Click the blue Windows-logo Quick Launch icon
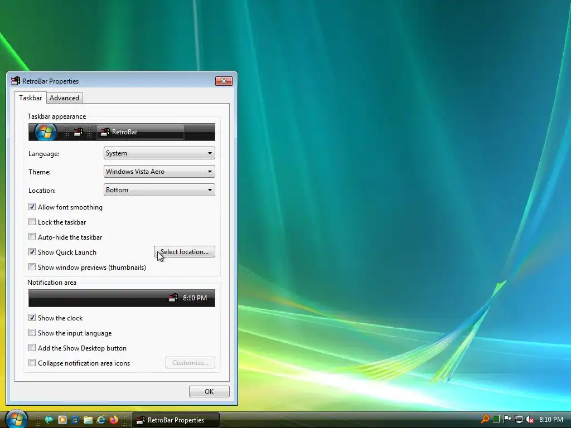The width and height of the screenshot is (571, 428). coord(75,420)
